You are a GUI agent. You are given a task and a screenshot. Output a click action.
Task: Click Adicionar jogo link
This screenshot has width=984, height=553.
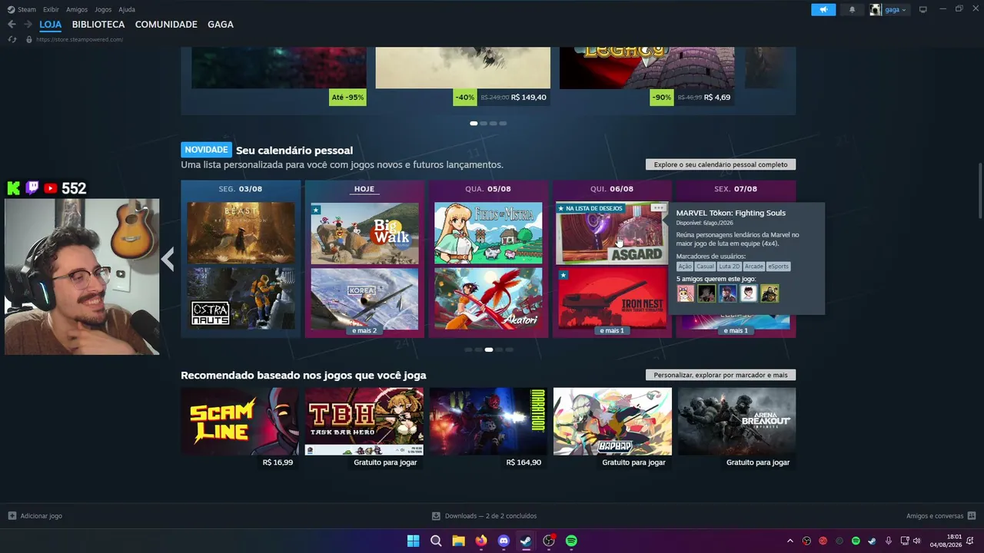coord(42,516)
